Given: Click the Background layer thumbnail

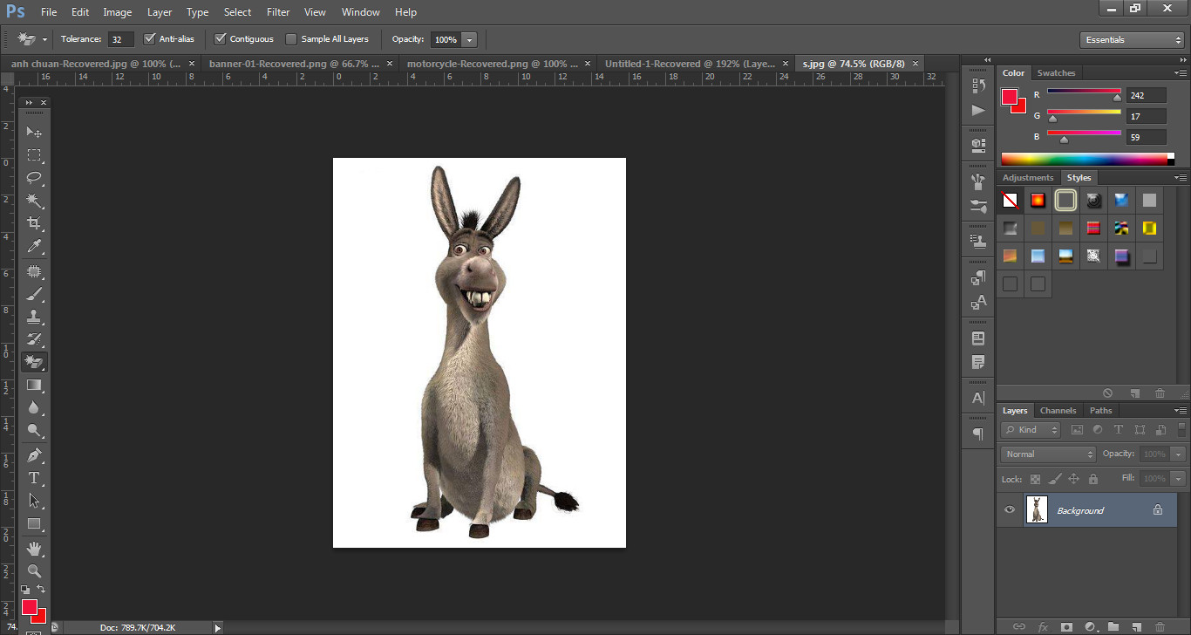Looking at the screenshot, I should point(1037,509).
